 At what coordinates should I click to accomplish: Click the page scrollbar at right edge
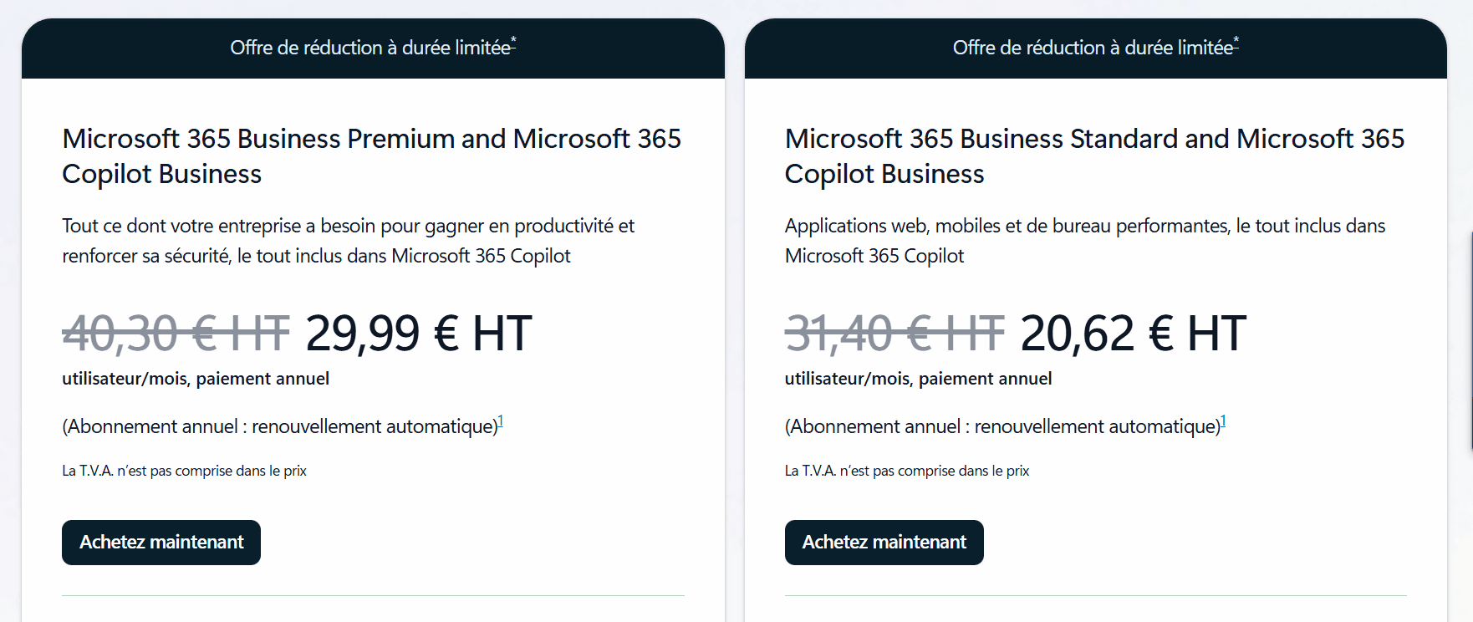point(1470,343)
